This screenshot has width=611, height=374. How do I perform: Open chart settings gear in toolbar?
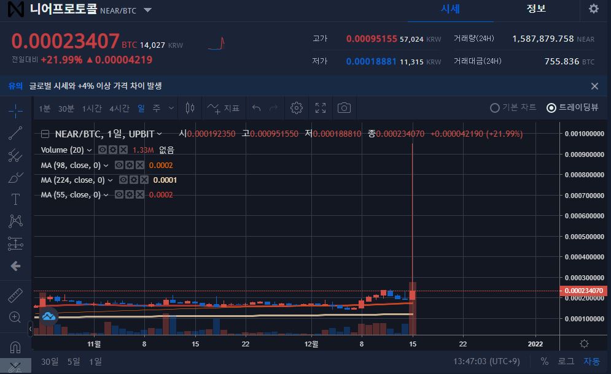pyautogui.click(x=296, y=108)
